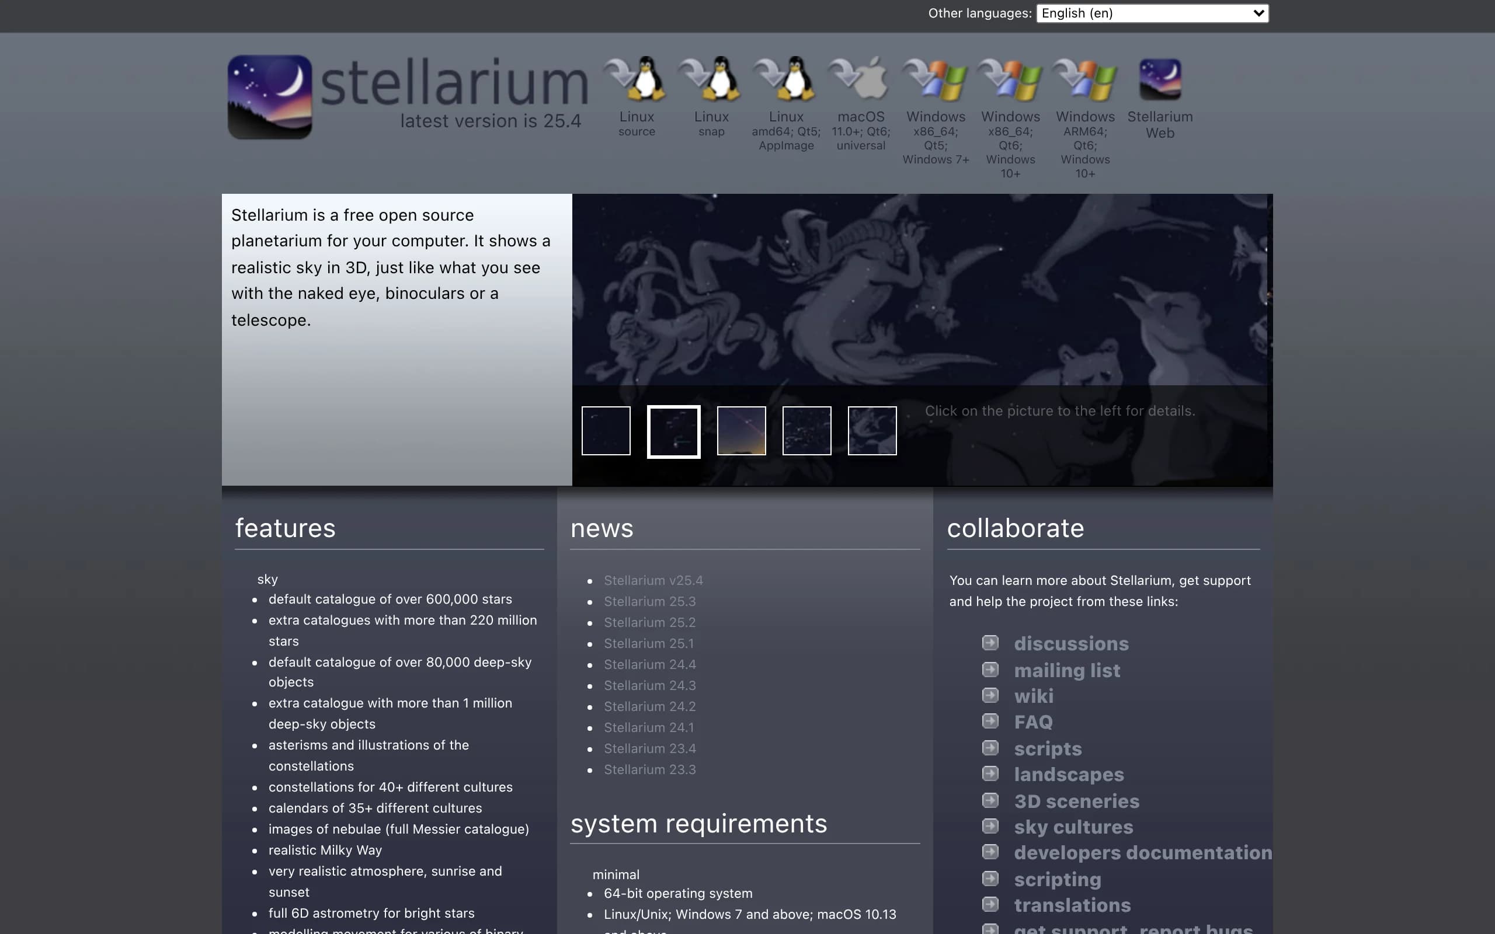Screen dimensions: 1495x934
Task: Open Stellarium 24.4 news entry
Action: [x=650, y=665]
